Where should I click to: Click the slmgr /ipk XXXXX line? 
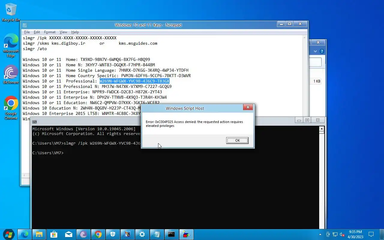pyautogui.click(x=70, y=38)
